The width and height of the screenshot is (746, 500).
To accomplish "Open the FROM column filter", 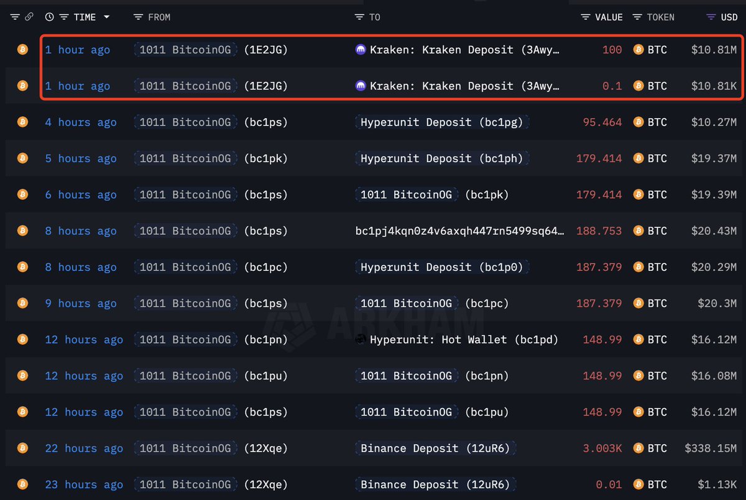I will pos(138,17).
